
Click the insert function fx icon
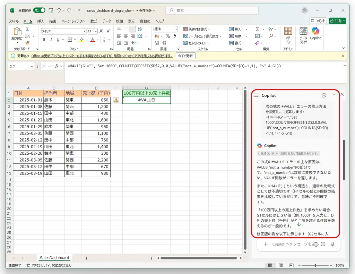[x=57, y=66]
